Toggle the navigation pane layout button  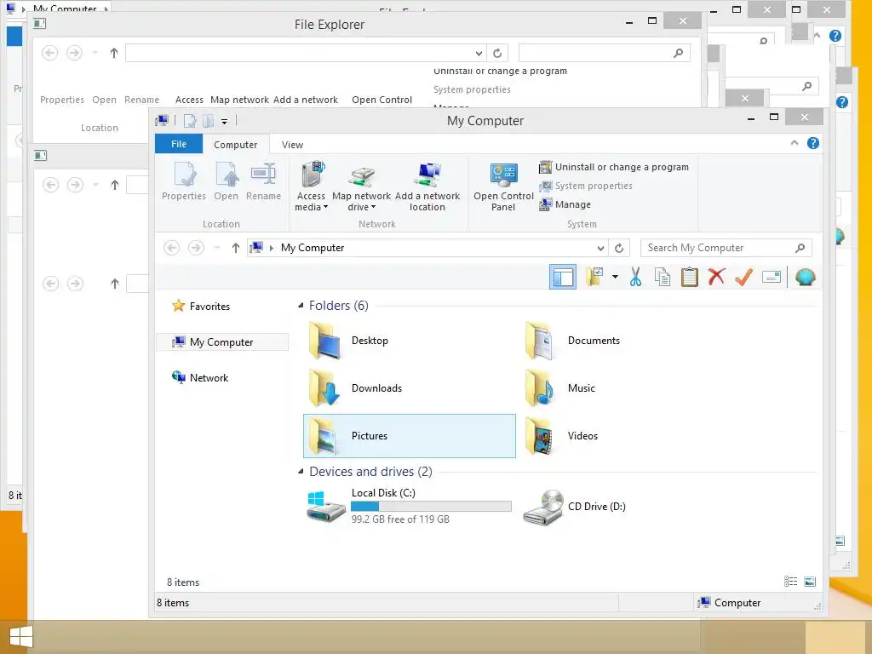click(x=563, y=277)
